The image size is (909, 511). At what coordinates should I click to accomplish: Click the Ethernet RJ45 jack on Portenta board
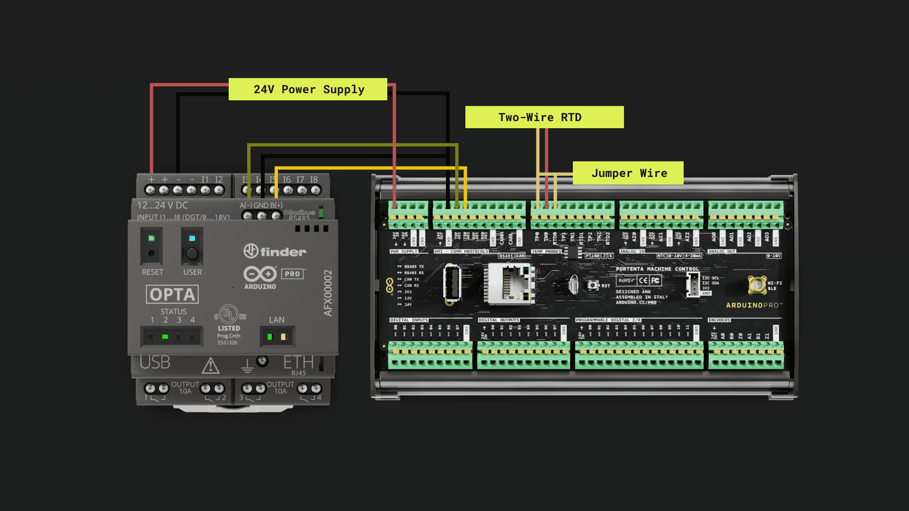click(x=510, y=283)
